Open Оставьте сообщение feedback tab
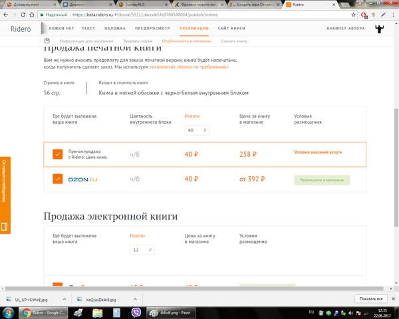The height and width of the screenshot is (319, 399). [x=5, y=195]
